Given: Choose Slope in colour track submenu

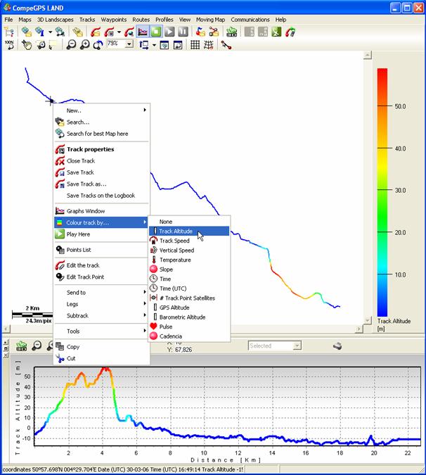Looking at the screenshot, I should point(189,270).
